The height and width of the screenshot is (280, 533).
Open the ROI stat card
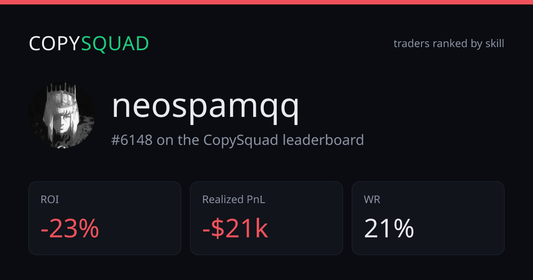105,218
